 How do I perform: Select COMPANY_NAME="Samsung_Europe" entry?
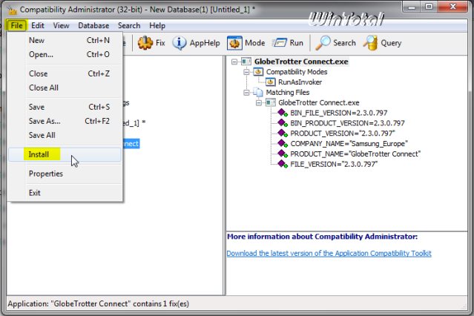[349, 144]
